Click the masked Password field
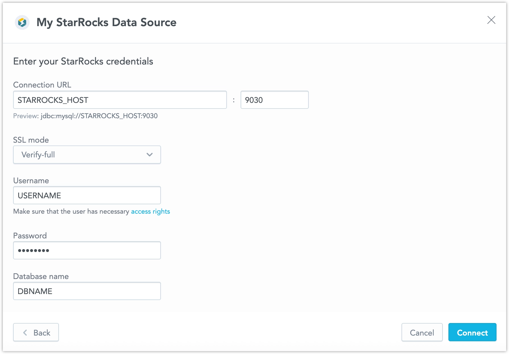The height and width of the screenshot is (354, 509). click(x=87, y=250)
